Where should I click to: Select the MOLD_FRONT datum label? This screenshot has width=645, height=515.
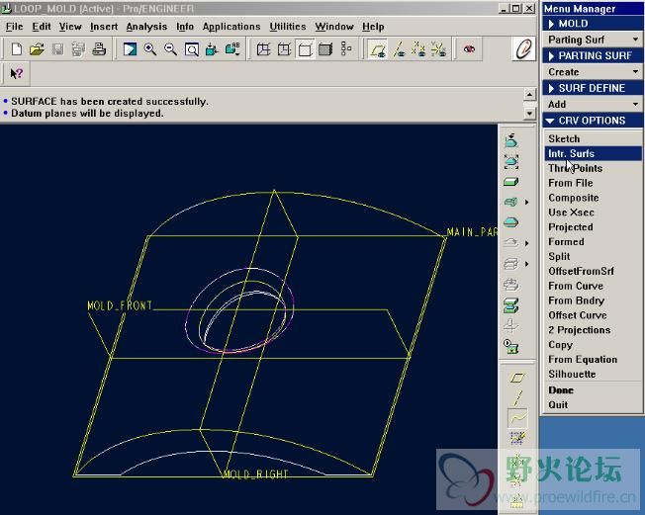pos(120,305)
